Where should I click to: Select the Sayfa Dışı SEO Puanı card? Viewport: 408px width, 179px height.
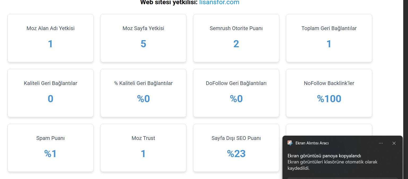pos(236,148)
